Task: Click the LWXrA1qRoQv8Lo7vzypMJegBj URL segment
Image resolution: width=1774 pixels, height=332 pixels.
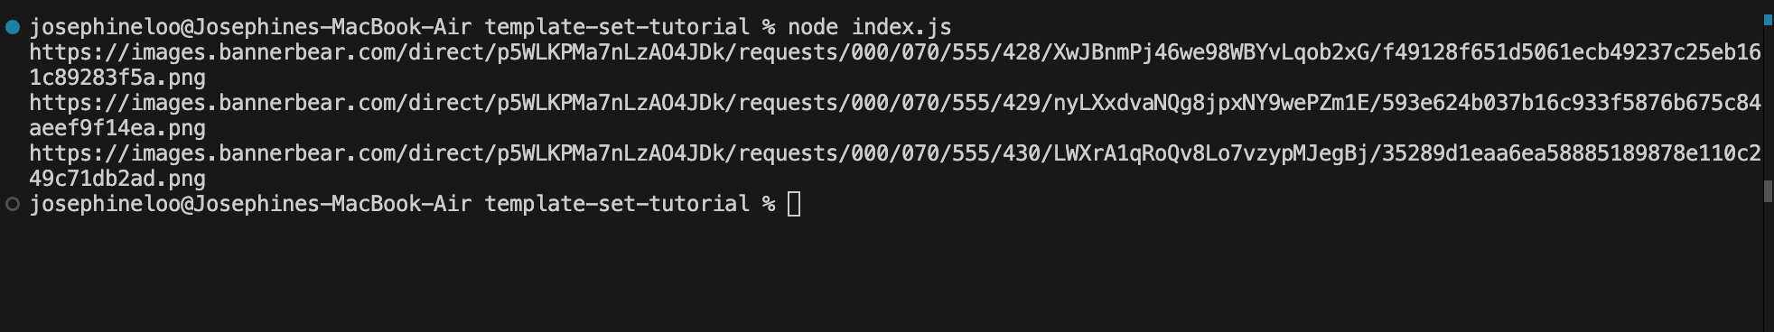Action: 1210,153
